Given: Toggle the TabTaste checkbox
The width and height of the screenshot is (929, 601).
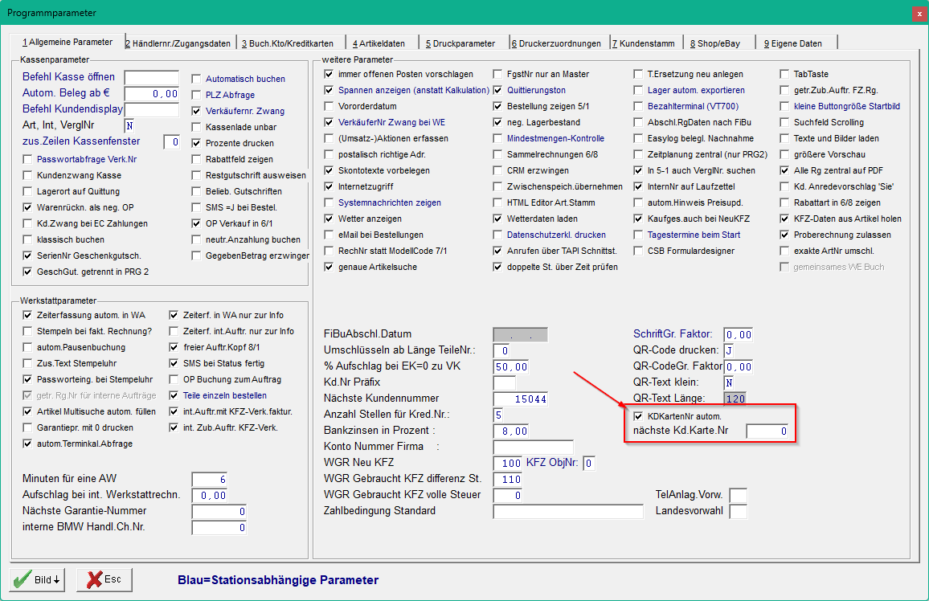Looking at the screenshot, I should click(x=784, y=74).
